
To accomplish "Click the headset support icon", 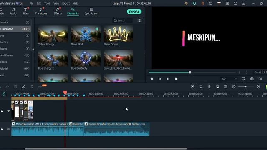I will tap(194, 3).
